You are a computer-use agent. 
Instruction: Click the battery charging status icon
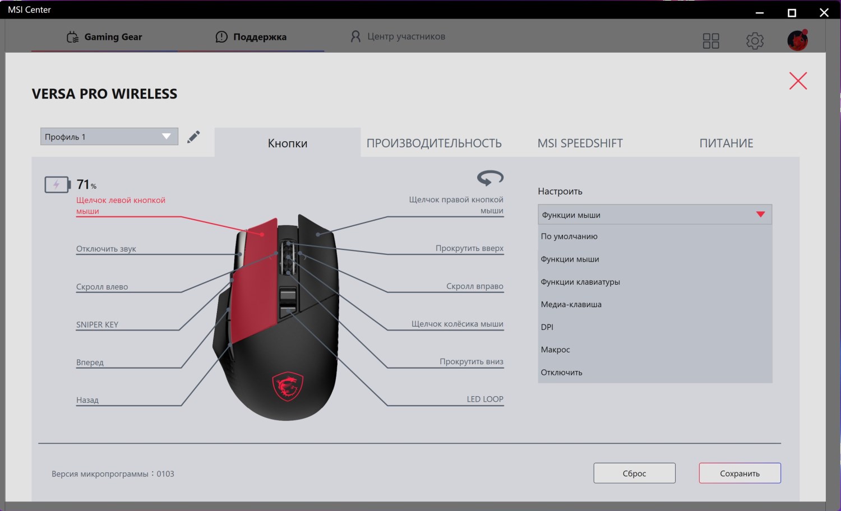point(57,184)
